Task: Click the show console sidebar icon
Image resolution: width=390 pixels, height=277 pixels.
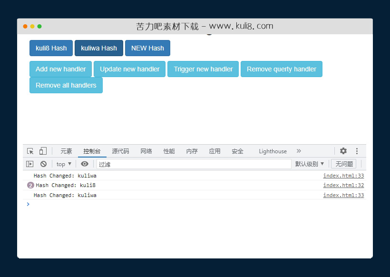Action: (30, 164)
